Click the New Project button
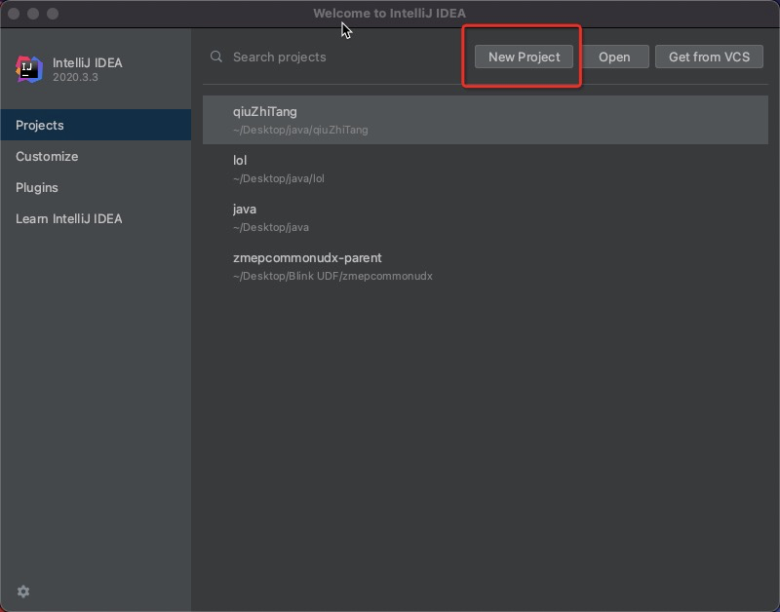The width and height of the screenshot is (780, 612). click(524, 57)
